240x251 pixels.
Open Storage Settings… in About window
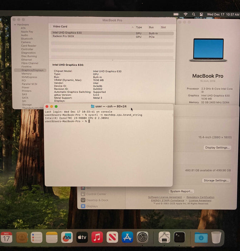216,181
